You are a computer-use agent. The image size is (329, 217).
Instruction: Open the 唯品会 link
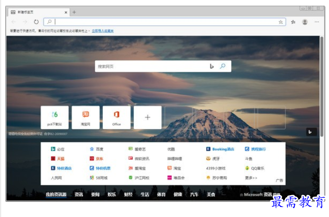pos(176,178)
